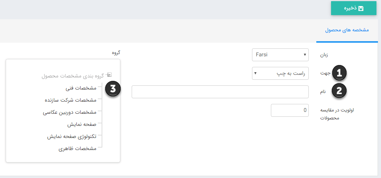
Task: Click the نام text input field
Action: pyautogui.click(x=220, y=92)
